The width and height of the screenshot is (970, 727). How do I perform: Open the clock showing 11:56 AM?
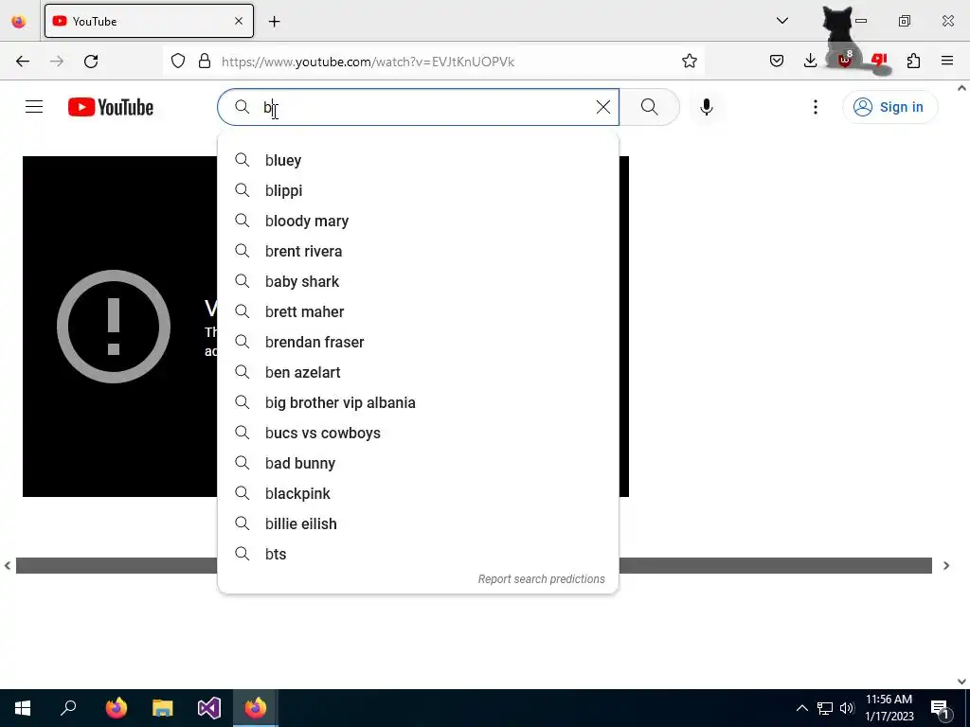click(x=889, y=708)
